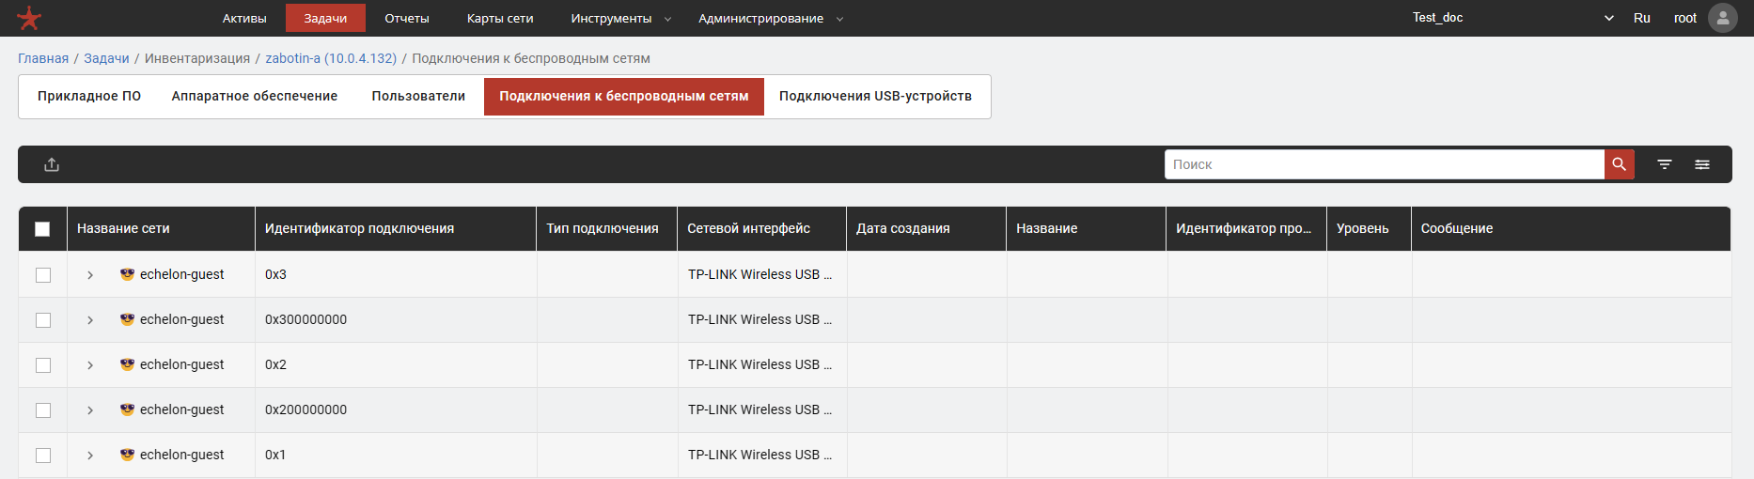Click the red search magnifier button

tap(1619, 164)
